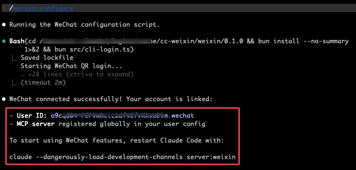Screen dimensions: 356x170
Task: Click the green status dot beside Bash
Action: point(4,41)
